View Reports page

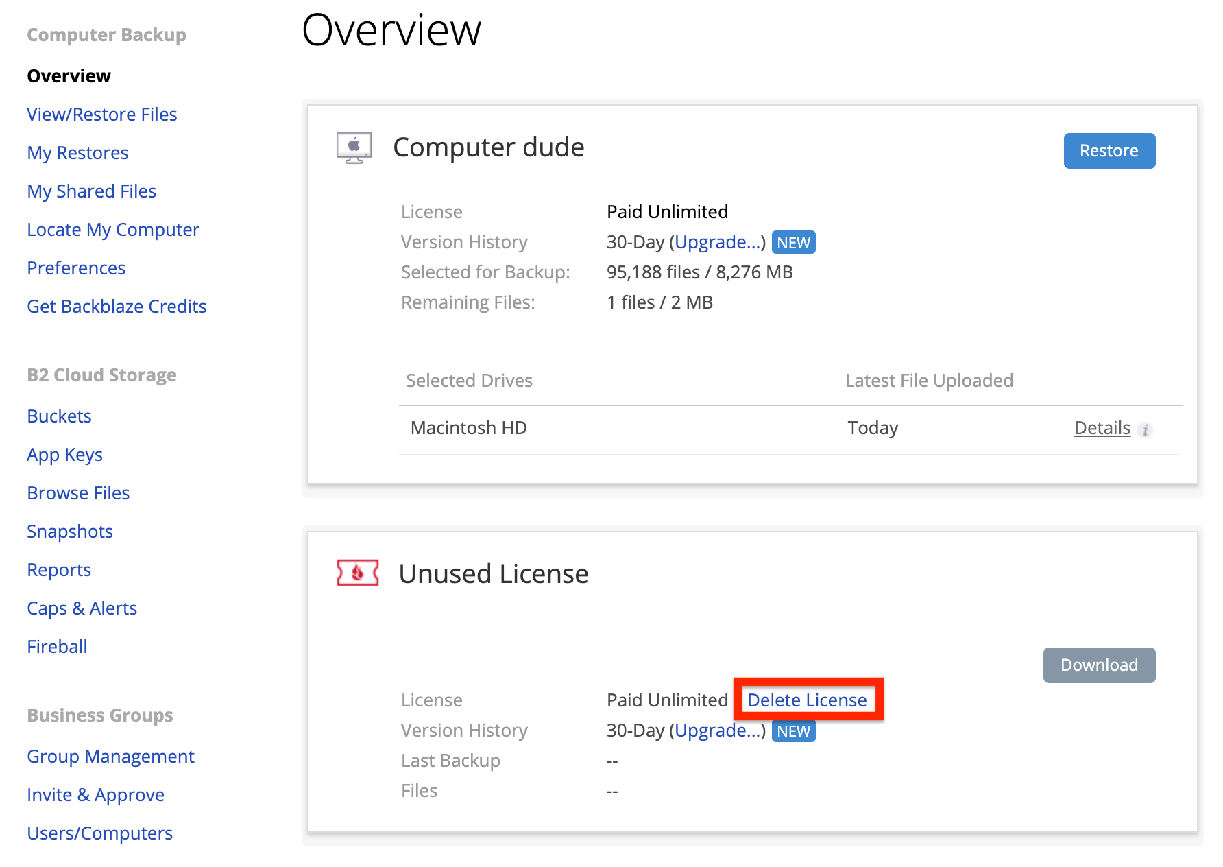click(x=59, y=570)
